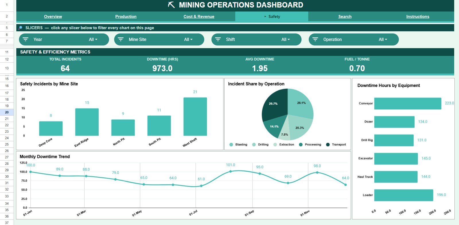Click the 100.0 data point on downtime trend
The width and height of the screenshot is (459, 225).
pos(31,172)
